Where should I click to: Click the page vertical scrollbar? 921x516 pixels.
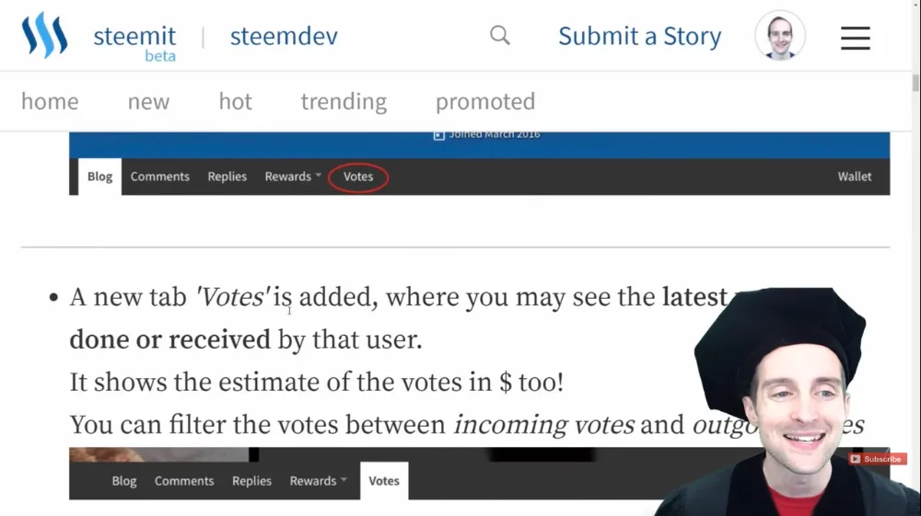915,276
